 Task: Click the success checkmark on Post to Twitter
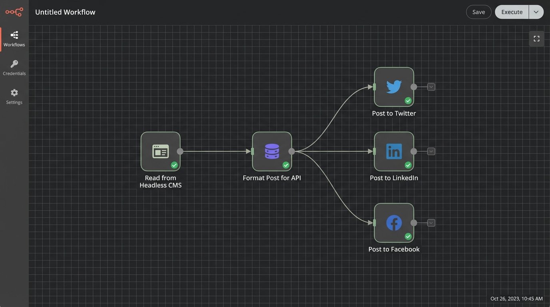[x=408, y=101]
